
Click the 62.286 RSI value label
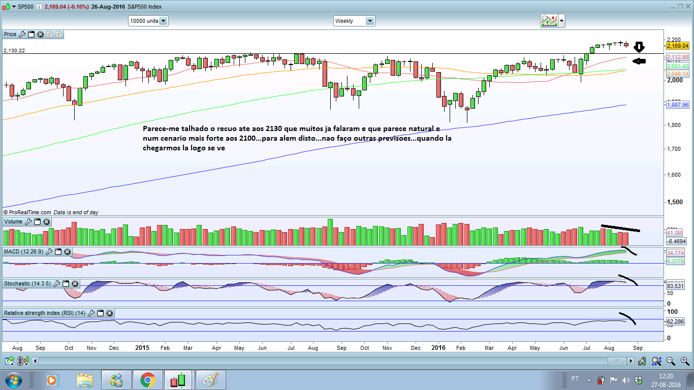click(x=675, y=321)
